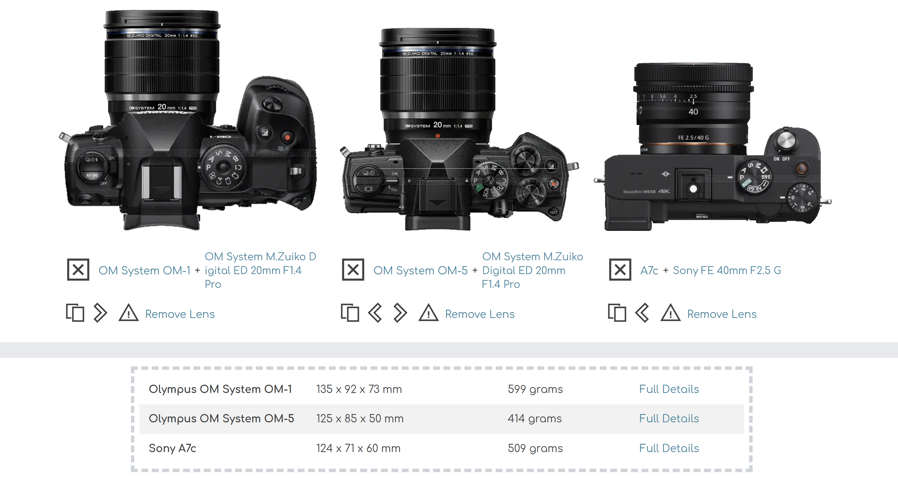Move the OM-1 camera right with chevron

tap(100, 313)
